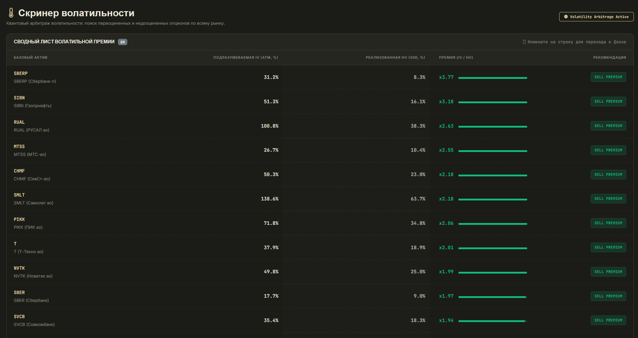
Task: Click the 71.8% implied IV value
Action: click(x=271, y=223)
